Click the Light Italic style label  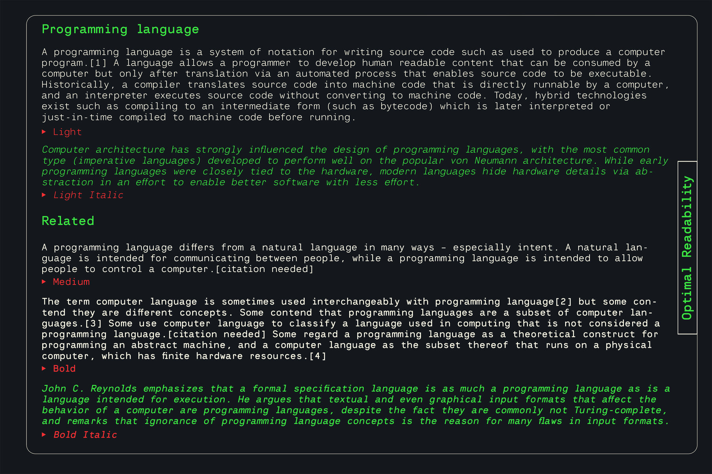click(x=88, y=195)
